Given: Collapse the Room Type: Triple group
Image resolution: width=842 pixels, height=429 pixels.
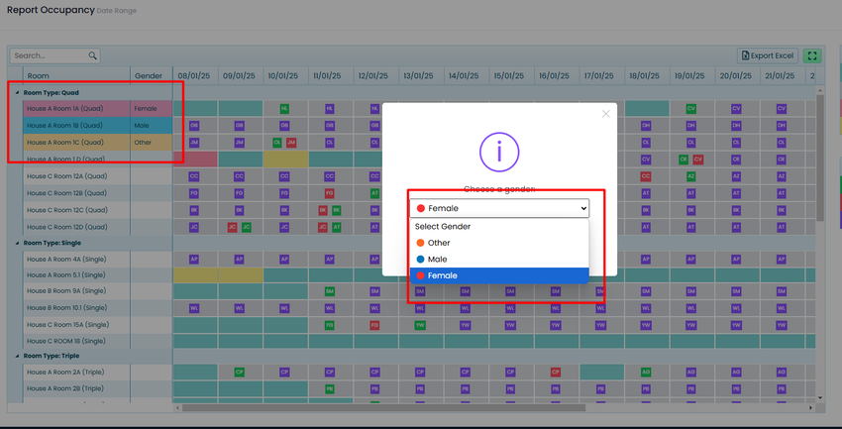Looking at the screenshot, I should tap(17, 355).
